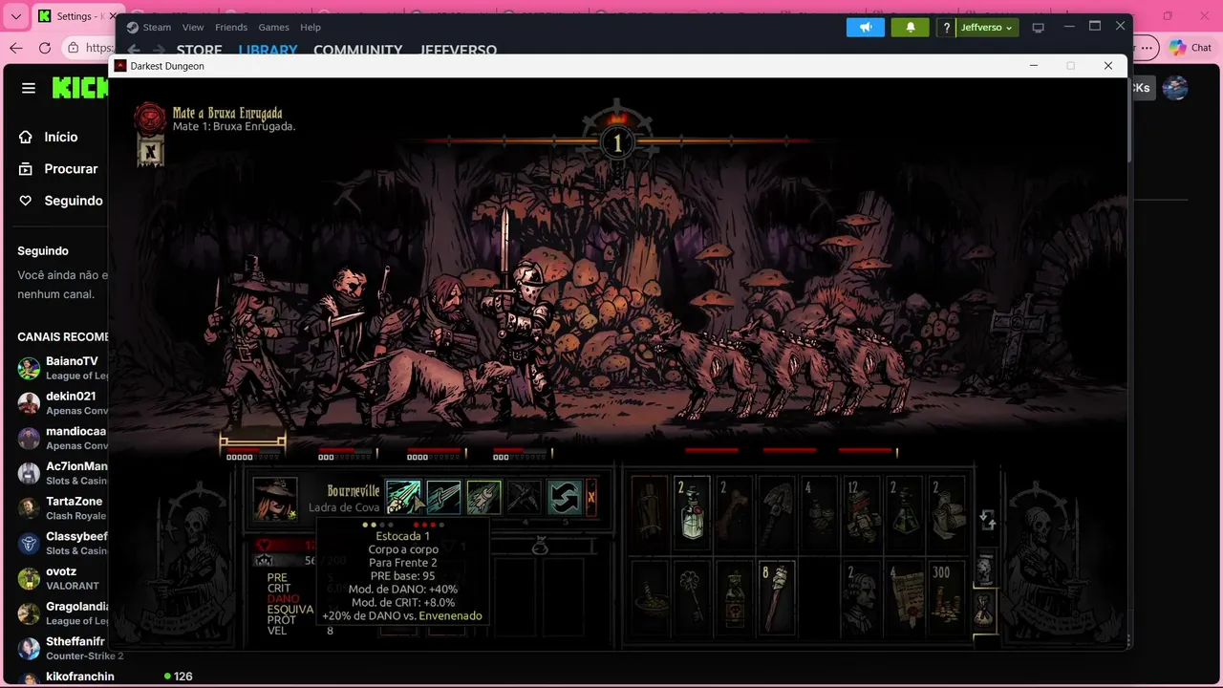Open Início in Kick sidebar

click(x=49, y=137)
